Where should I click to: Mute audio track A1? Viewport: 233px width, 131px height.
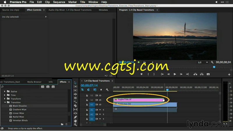coord(100,110)
